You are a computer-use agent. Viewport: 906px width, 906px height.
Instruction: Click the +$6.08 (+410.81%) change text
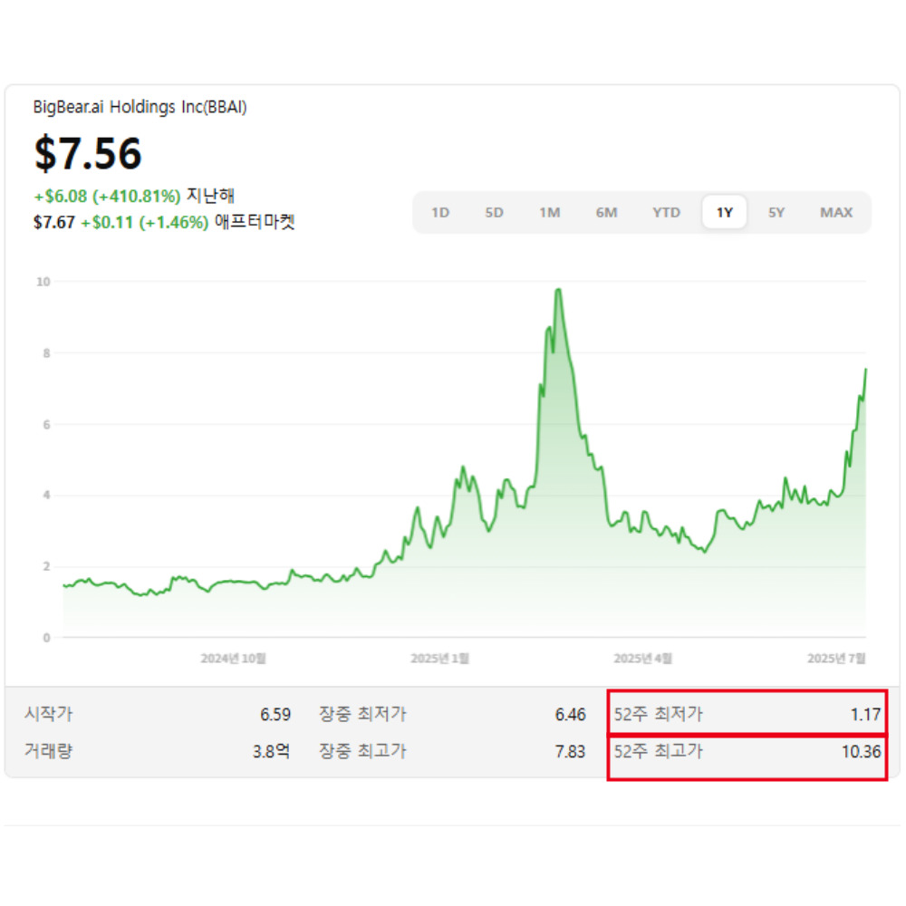[x=107, y=197]
